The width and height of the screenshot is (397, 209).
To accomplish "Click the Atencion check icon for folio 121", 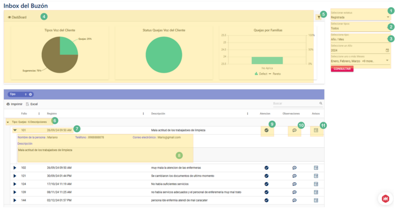I will [x=266, y=176].
